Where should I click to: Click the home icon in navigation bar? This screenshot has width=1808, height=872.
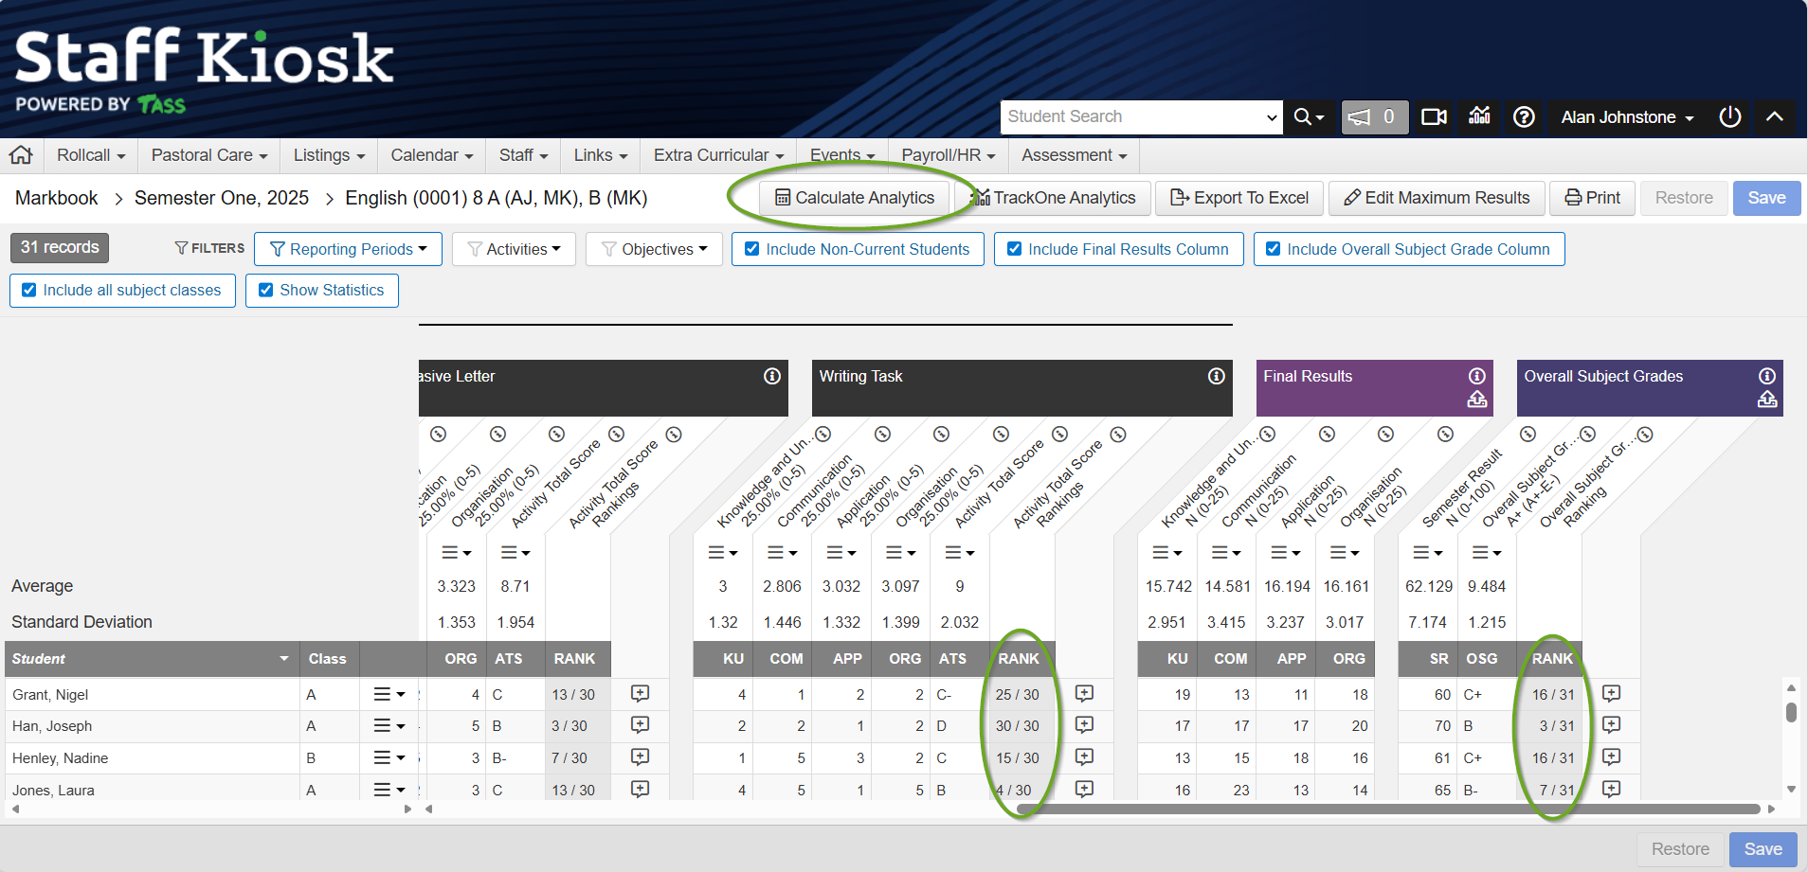coord(21,155)
